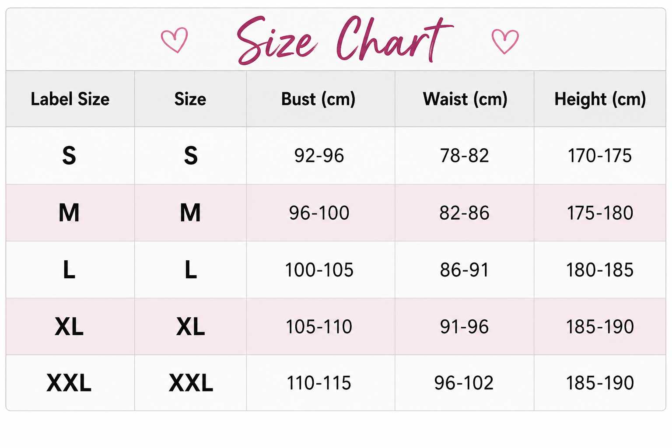672x448 pixels.
Task: Click the height value 170-175
Action: tap(600, 156)
